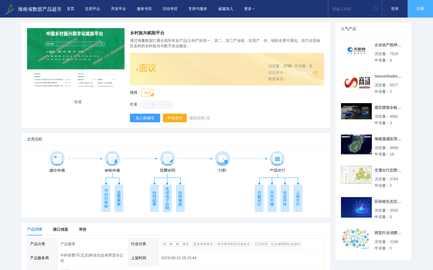Screen dimensions: 433x270
Task: Open the 企业动产抵押 product title link
Action: pyautogui.click(x=388, y=45)
